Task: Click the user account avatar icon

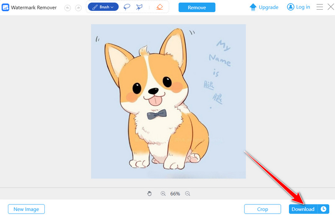Action: coord(290,7)
